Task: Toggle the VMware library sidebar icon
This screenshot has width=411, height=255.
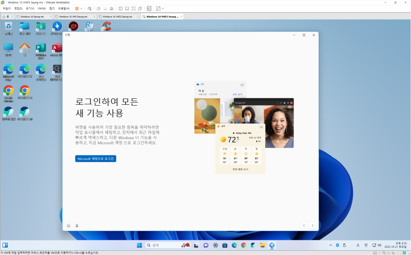Action: click(120, 9)
